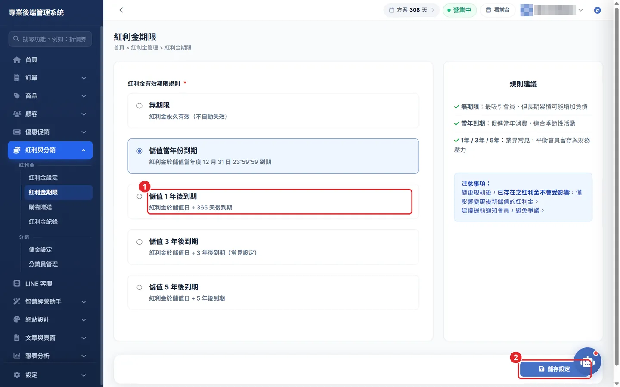Click the 智慧經營助手 magic wand icon
Screen dimensions: 620x387
point(17,302)
